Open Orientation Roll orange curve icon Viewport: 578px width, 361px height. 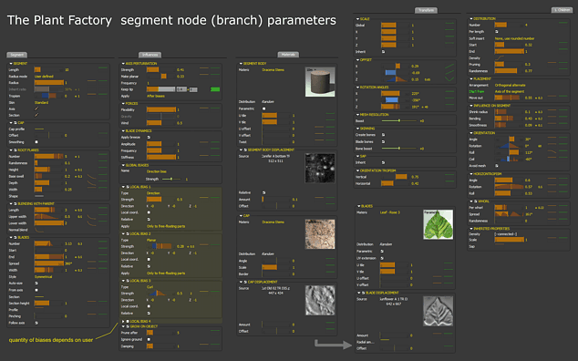[552, 152]
